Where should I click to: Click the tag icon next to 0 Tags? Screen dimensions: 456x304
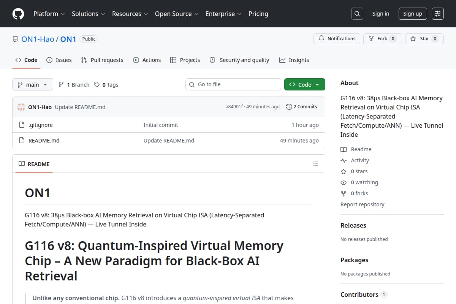coord(97,85)
